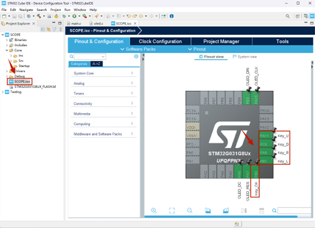The image size is (315, 228).
Task: Switch to the System view
Action: [244, 57]
